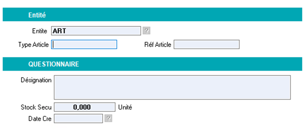Select the QUESTIONNAIRE heading title text
The width and height of the screenshot is (306, 134).
click(x=54, y=64)
